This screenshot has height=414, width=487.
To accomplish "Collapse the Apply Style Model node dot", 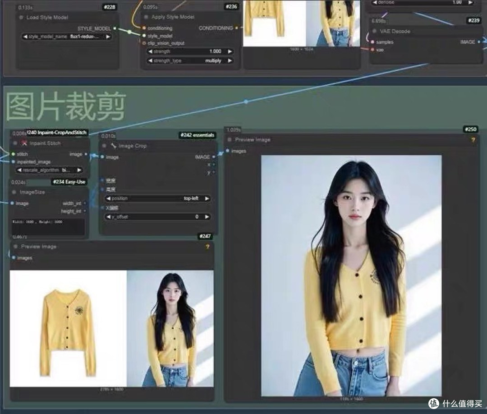I will 146,17.
